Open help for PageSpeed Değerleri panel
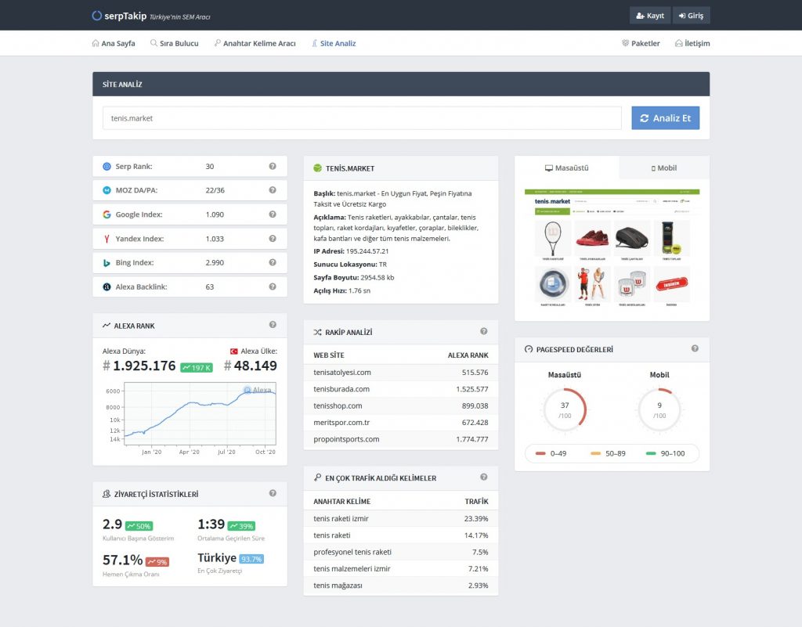 pyautogui.click(x=695, y=348)
